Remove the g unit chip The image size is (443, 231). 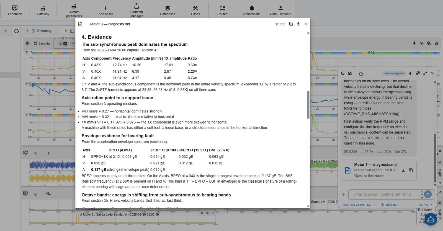pos(65,43)
